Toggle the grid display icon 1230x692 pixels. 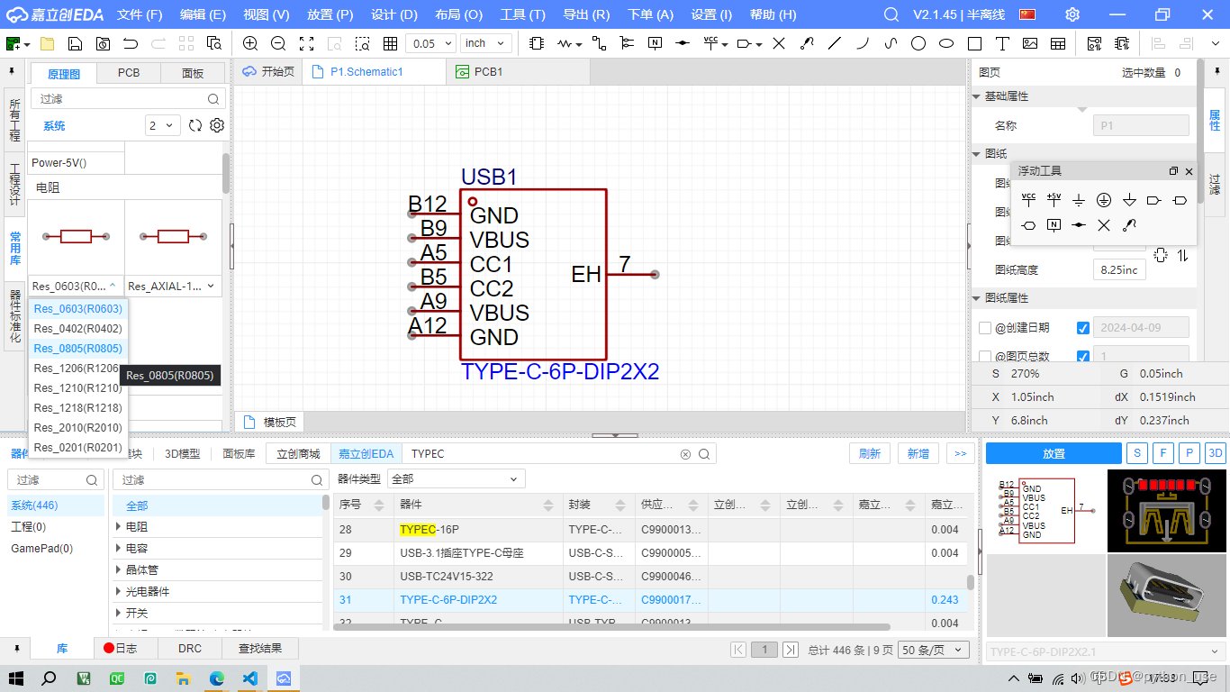tap(390, 43)
